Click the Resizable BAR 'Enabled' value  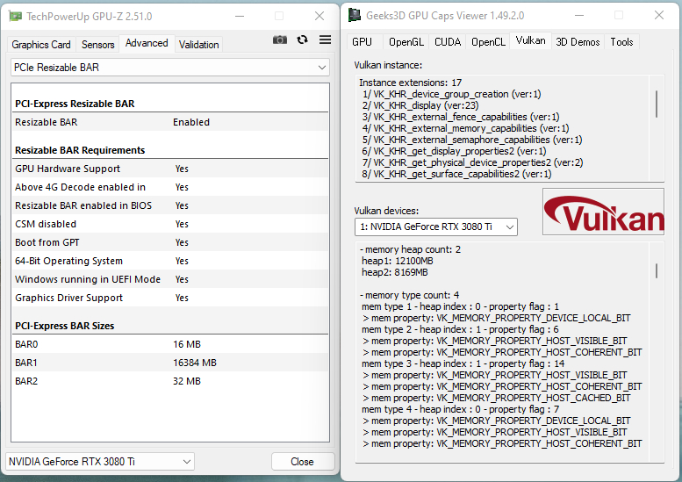coord(191,122)
